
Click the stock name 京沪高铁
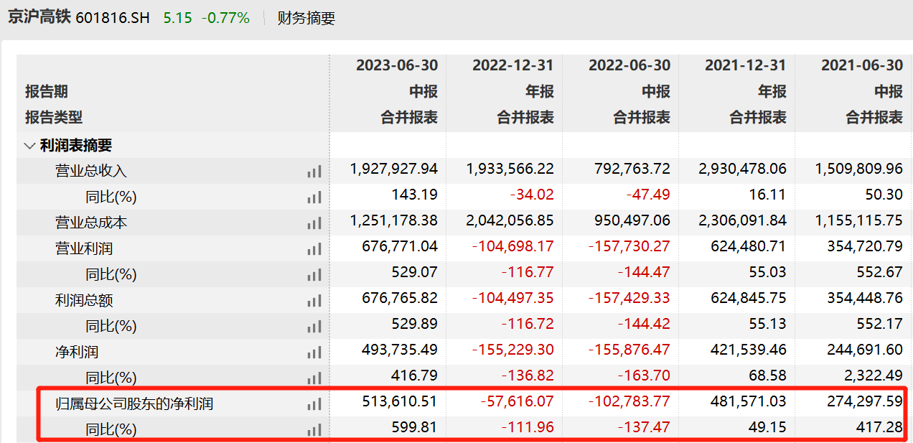coord(39,17)
